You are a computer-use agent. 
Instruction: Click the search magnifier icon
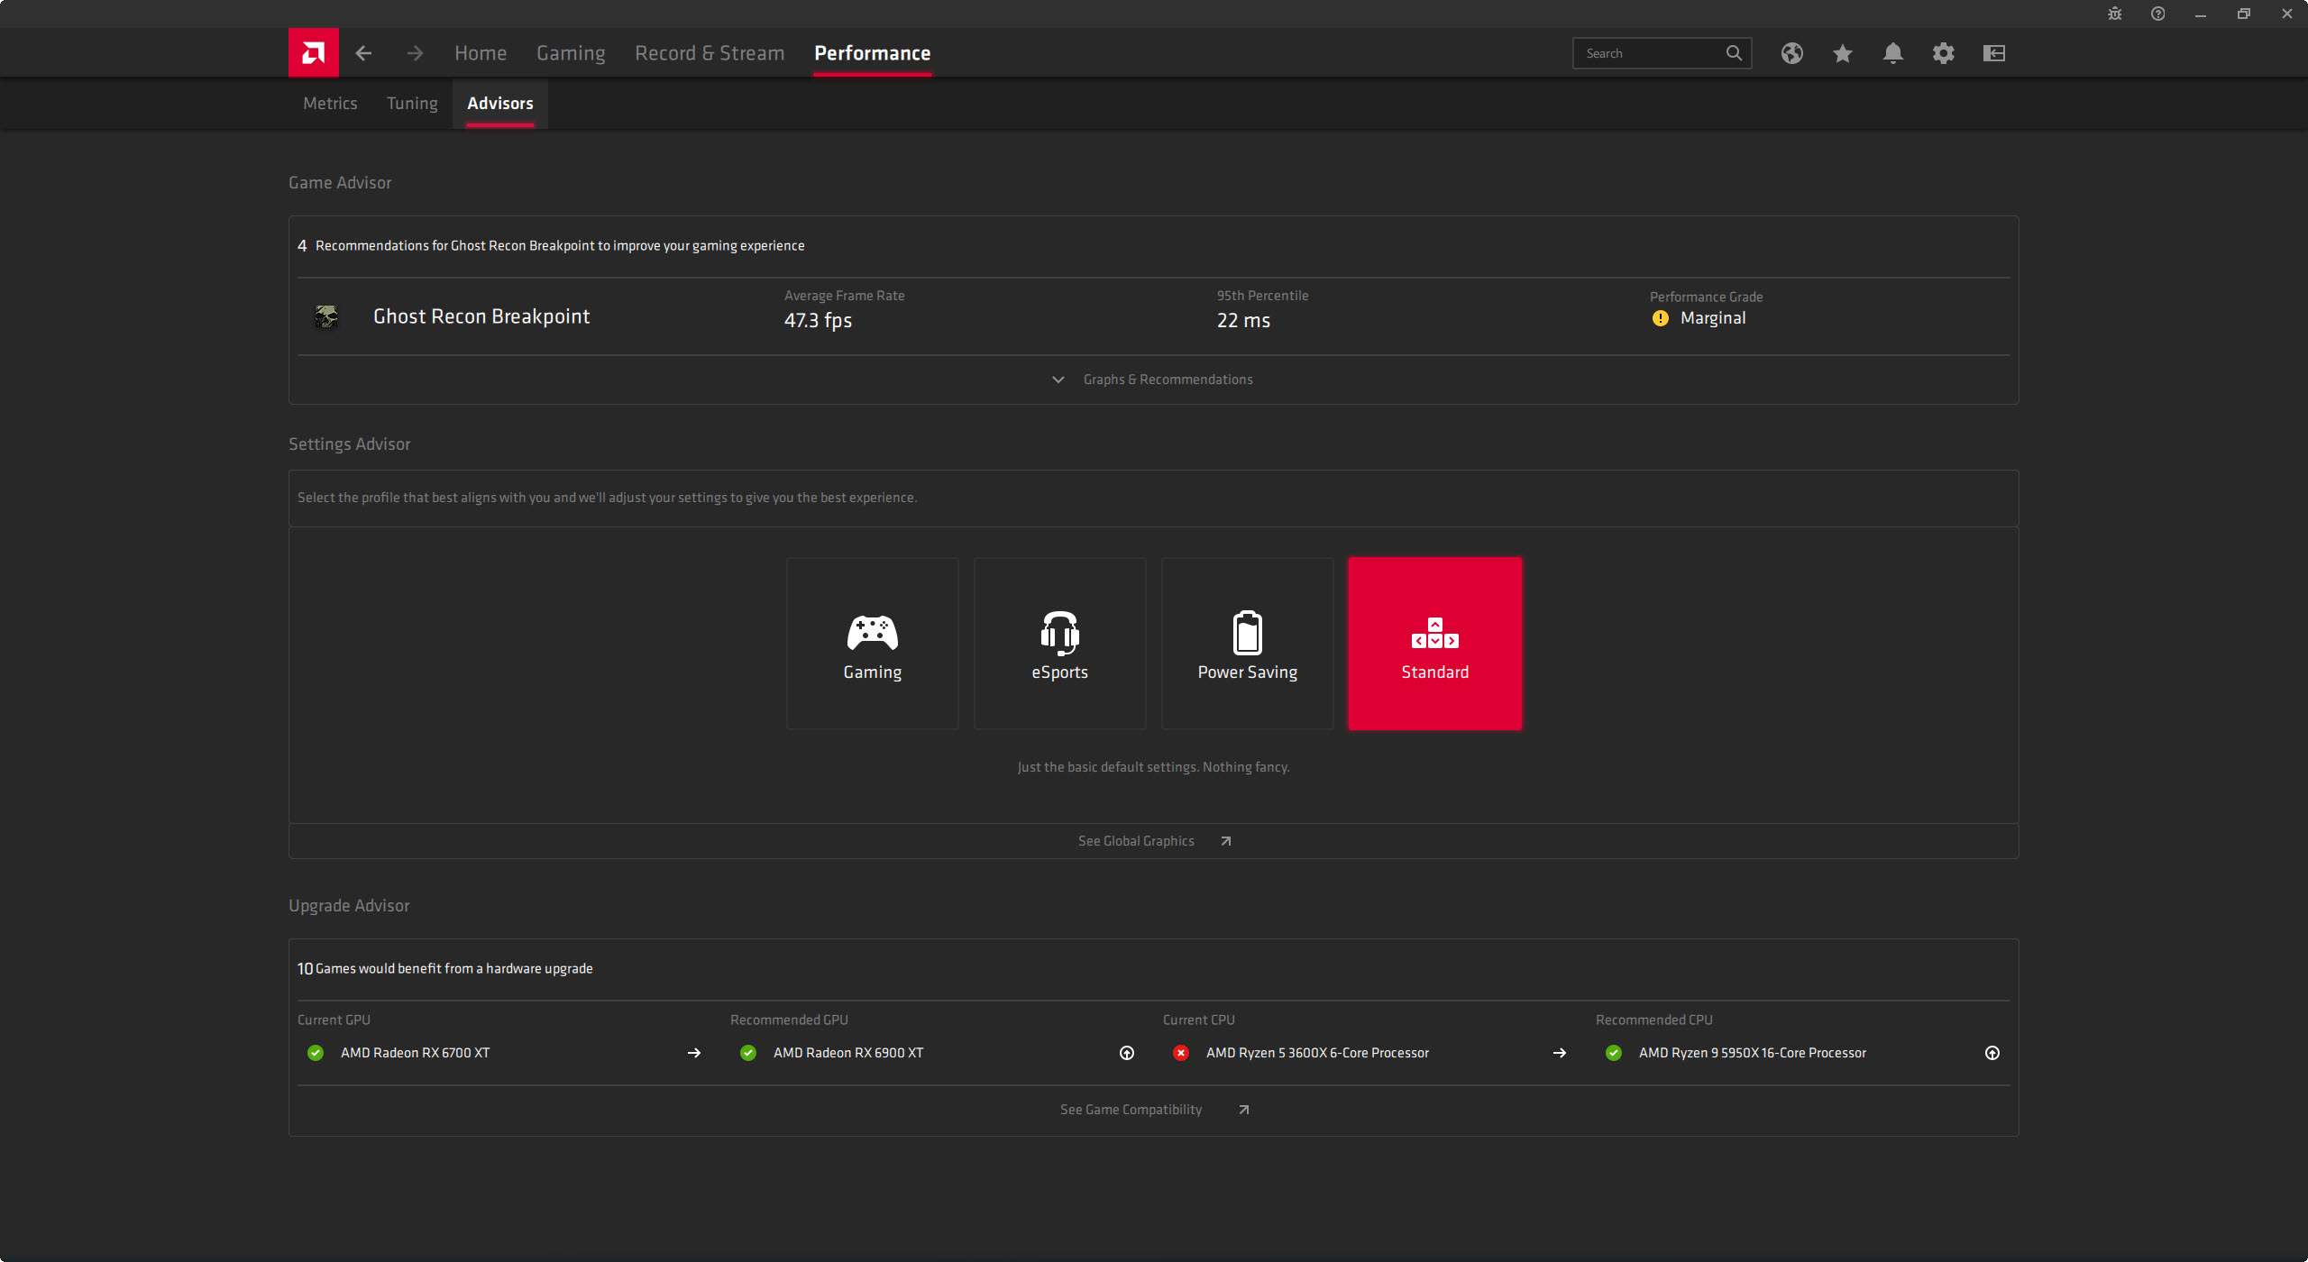[1734, 53]
